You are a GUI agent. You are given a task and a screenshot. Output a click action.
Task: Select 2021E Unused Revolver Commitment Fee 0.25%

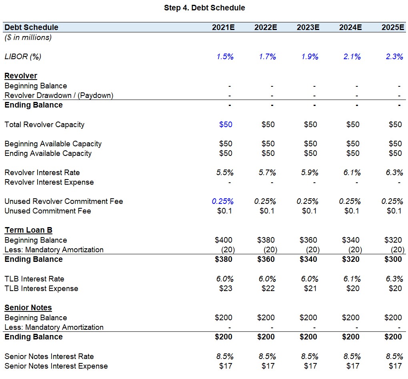click(x=222, y=201)
